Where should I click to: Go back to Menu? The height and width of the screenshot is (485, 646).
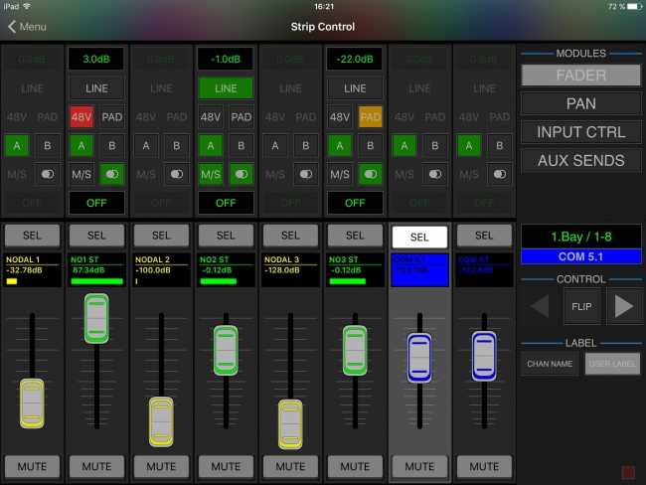click(x=27, y=27)
